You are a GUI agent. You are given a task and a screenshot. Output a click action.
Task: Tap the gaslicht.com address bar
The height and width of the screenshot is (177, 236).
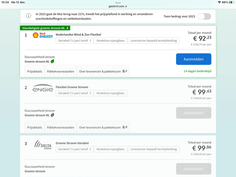coord(118,6)
